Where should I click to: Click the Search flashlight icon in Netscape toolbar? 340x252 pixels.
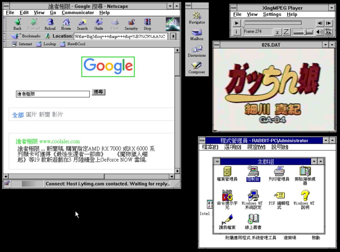click(82, 24)
